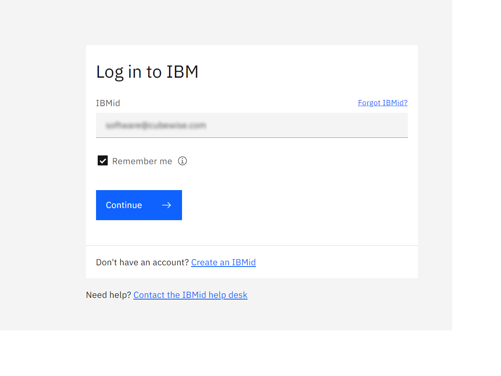Click the Need help? text
Viewport: 501px width, 376px height.
109,295
